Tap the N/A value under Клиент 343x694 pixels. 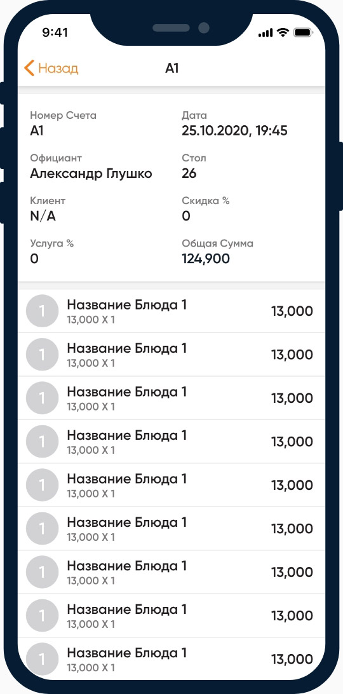[43, 217]
